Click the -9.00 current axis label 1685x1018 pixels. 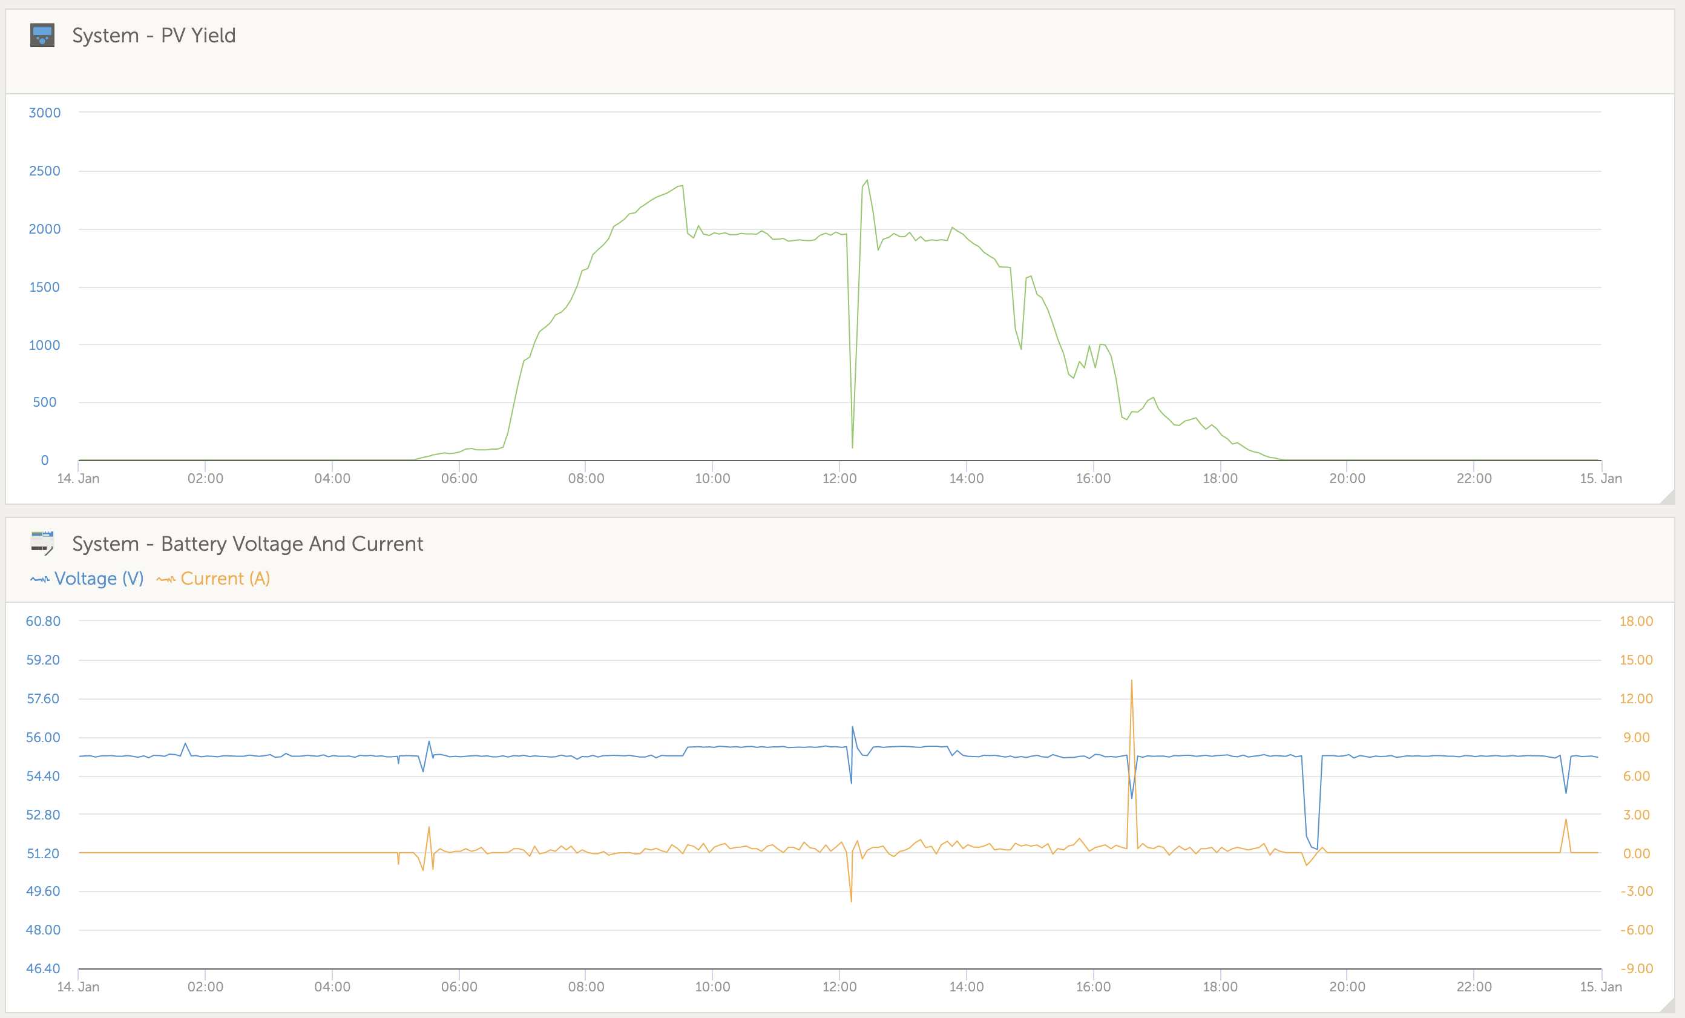(1637, 968)
